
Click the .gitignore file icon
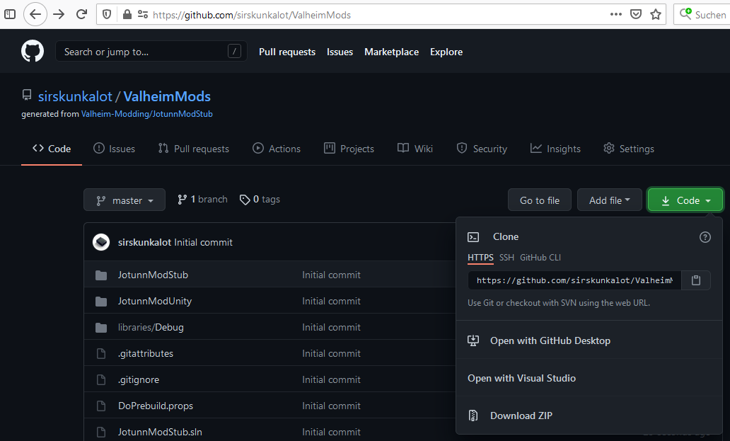(101, 379)
